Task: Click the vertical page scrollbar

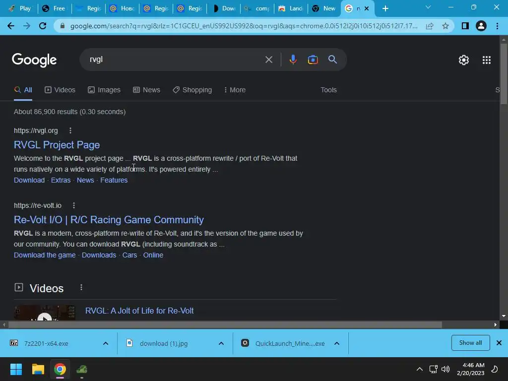Action: (504, 74)
